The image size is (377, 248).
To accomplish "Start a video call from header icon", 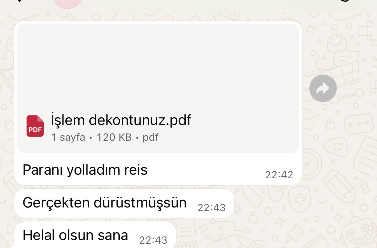I will 298,1.
